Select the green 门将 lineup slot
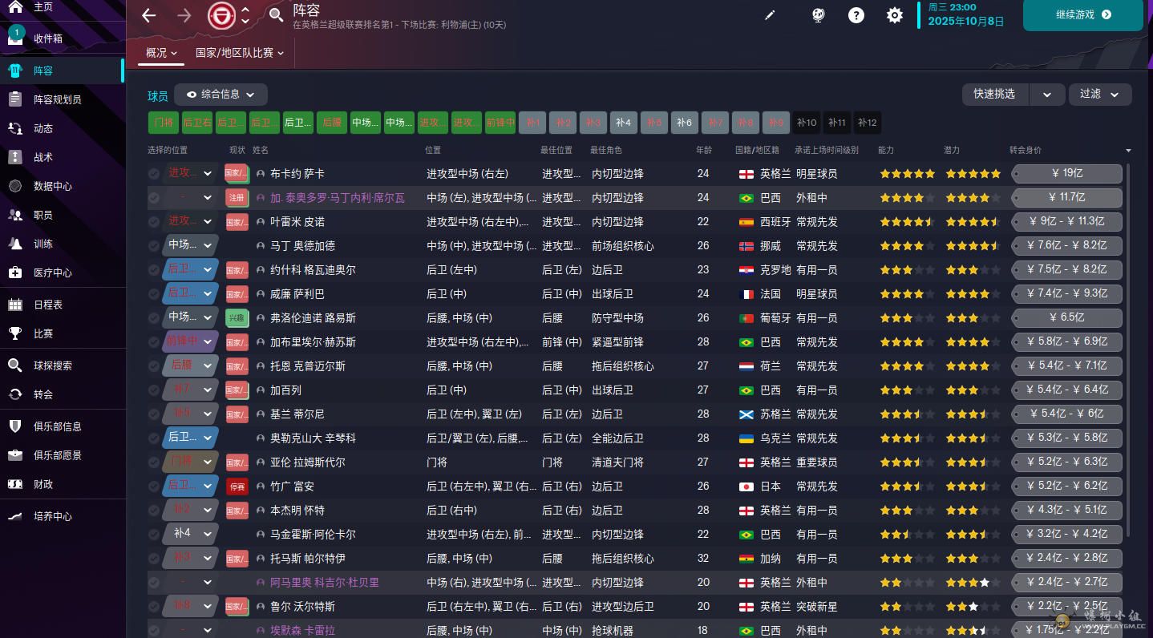 click(x=163, y=123)
